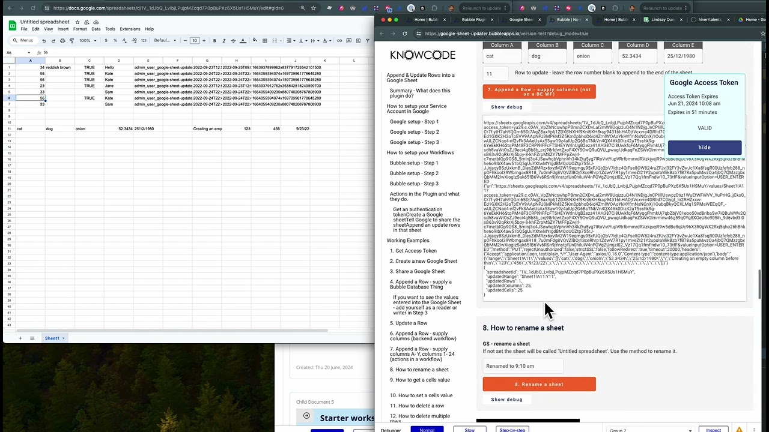Screen dimensions: 769x432
Task: Click the create filter icon in Sheets
Action: tap(368, 41)
